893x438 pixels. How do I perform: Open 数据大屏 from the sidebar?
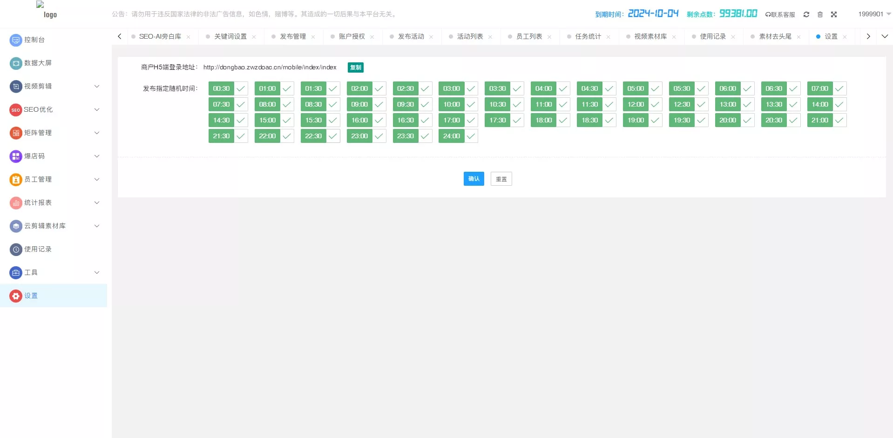click(16, 63)
